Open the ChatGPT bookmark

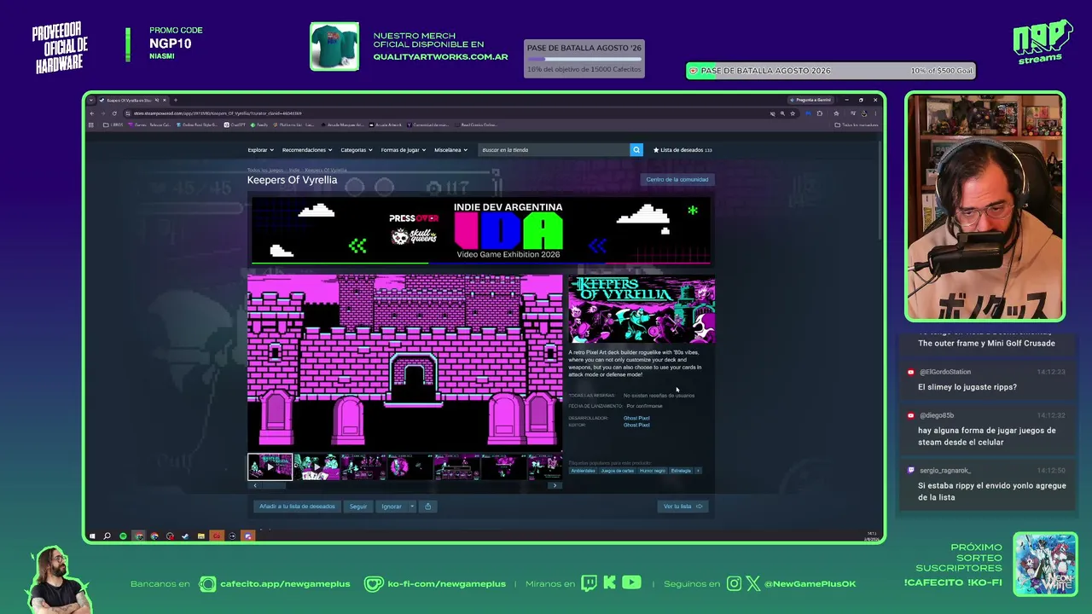235,125
